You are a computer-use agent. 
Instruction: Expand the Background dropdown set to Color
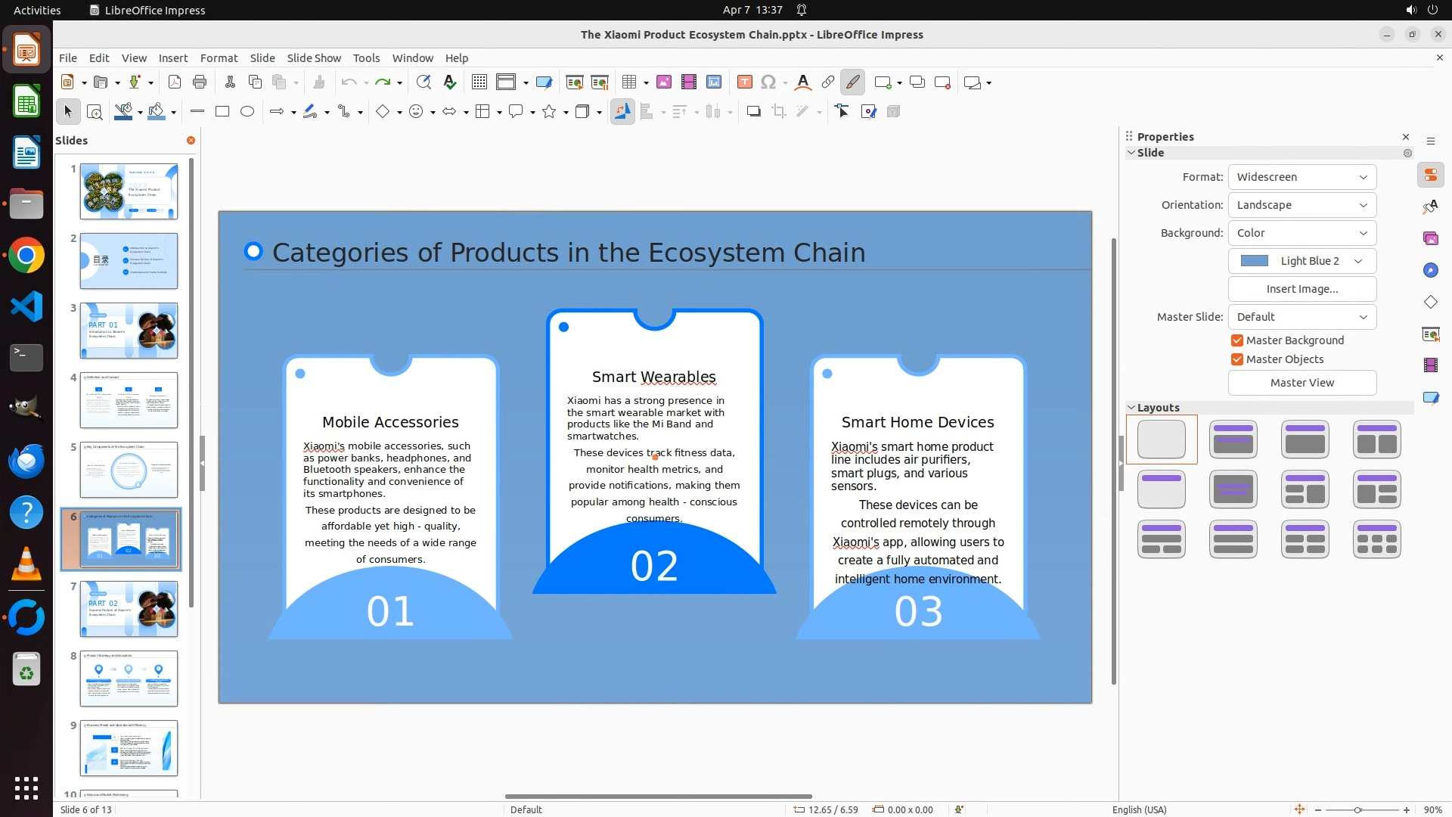(1302, 233)
